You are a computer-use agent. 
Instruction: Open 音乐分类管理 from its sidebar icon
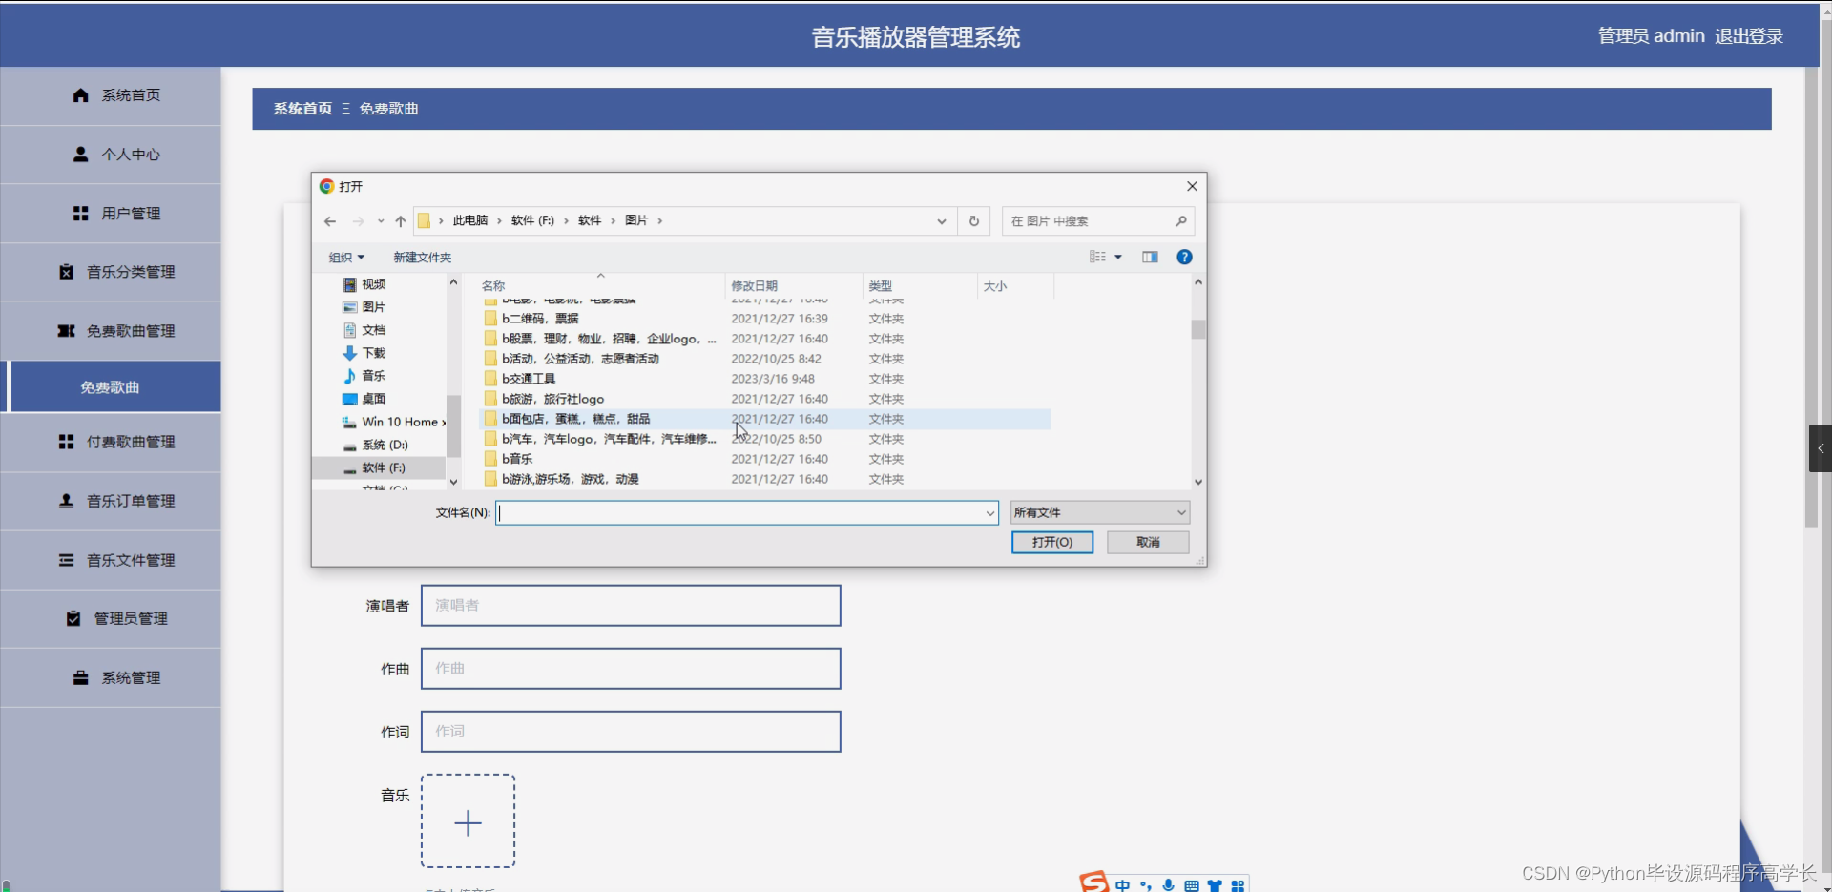[x=66, y=272]
